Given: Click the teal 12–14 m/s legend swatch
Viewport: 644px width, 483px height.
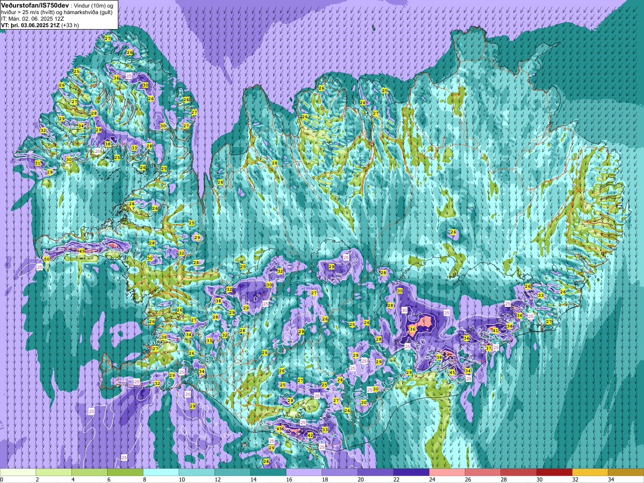Looking at the screenshot, I should [232, 472].
